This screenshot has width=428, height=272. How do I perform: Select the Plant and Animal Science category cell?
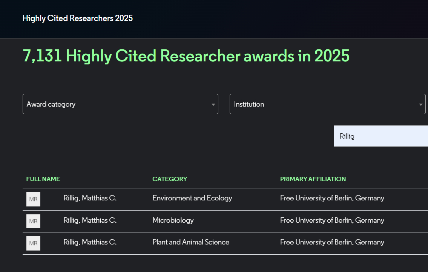pyautogui.click(x=190, y=242)
